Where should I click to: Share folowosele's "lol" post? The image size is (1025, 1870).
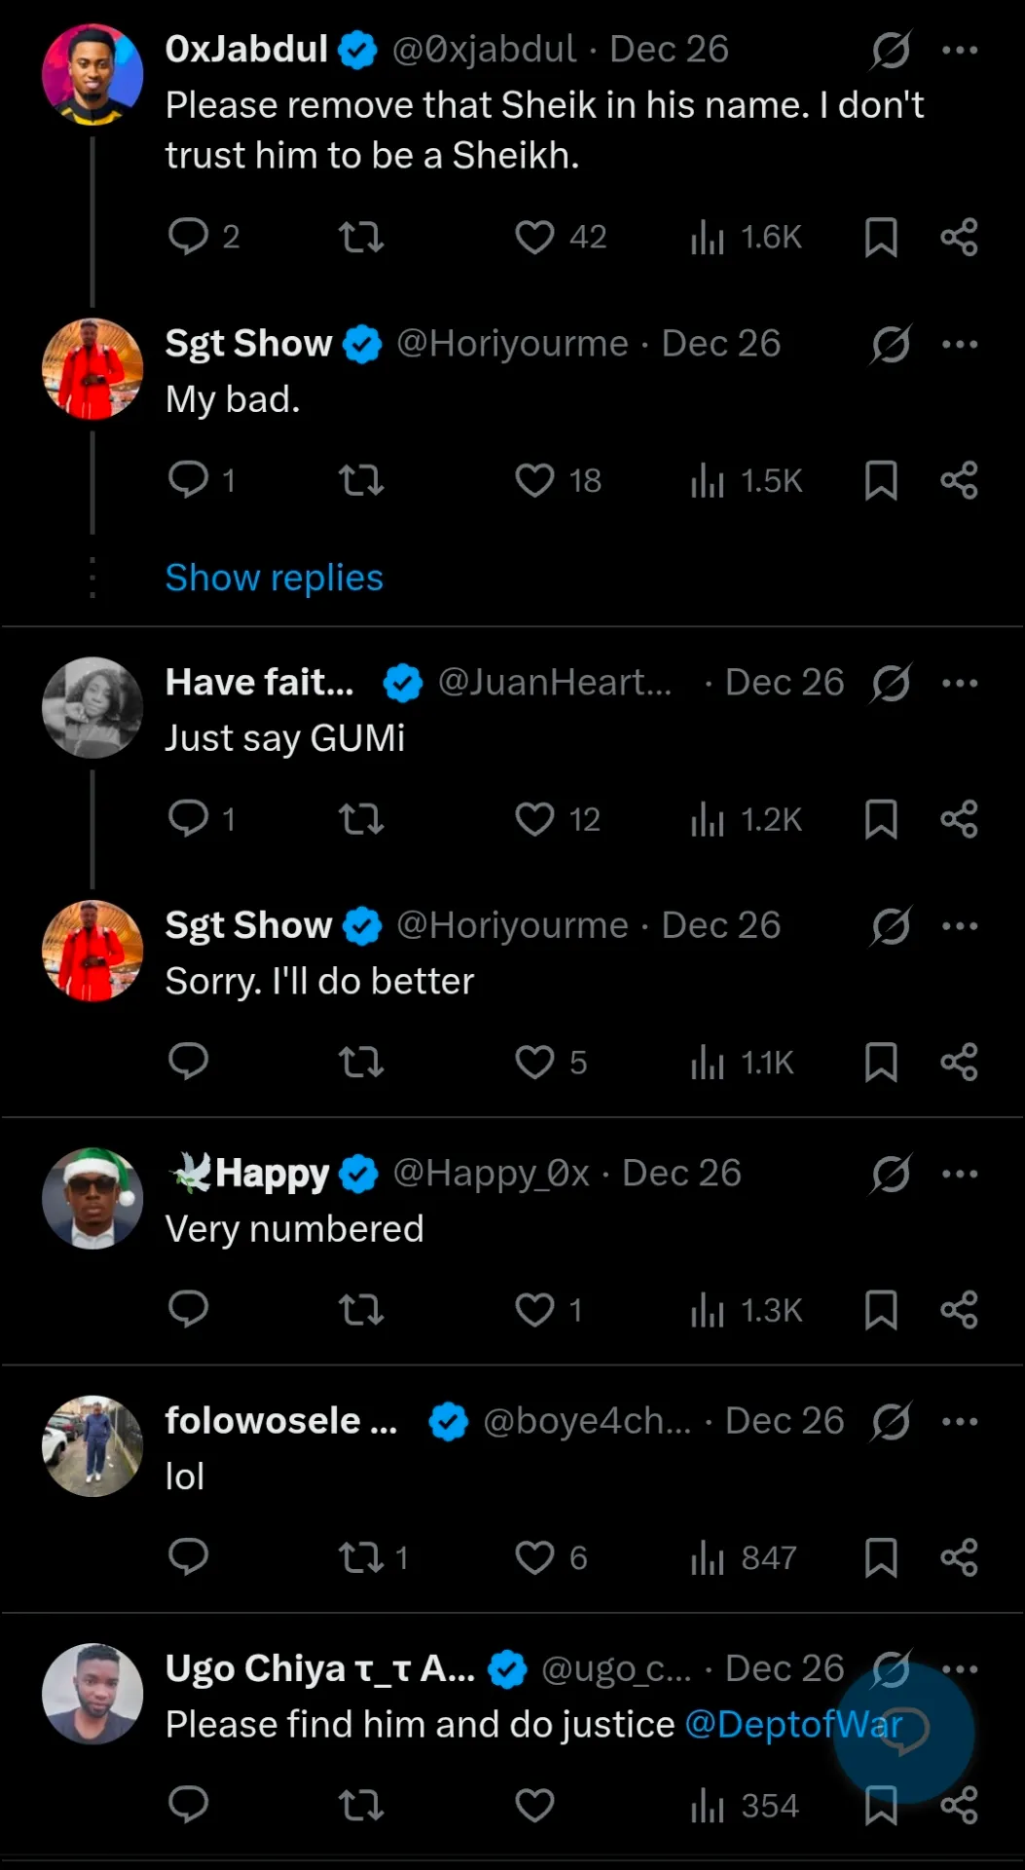pos(959,1557)
